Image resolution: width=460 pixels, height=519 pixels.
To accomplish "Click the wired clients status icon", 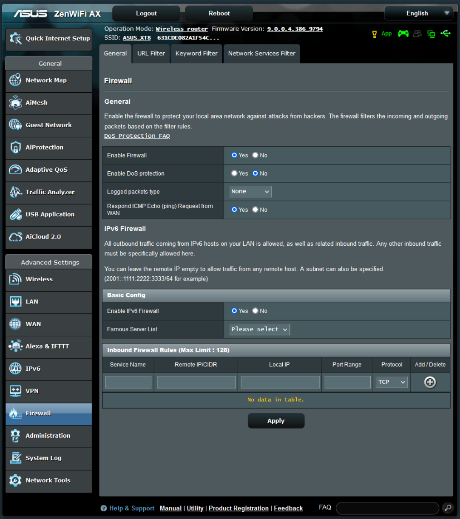I will 431,33.
